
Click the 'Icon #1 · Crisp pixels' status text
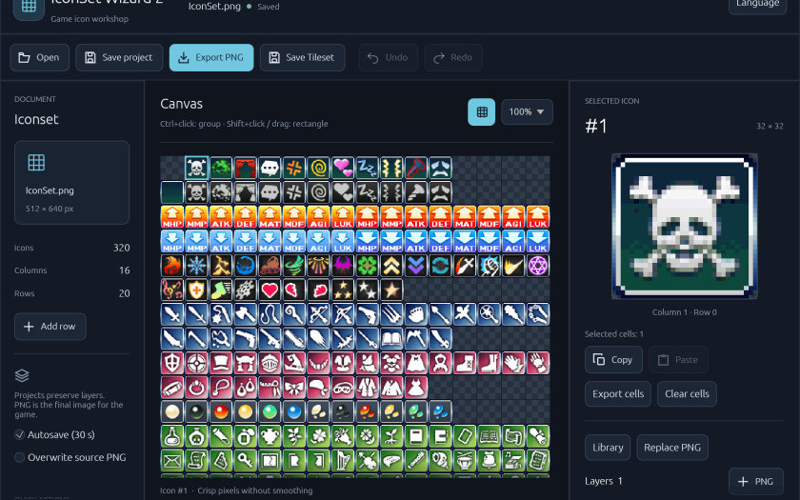coord(236,490)
